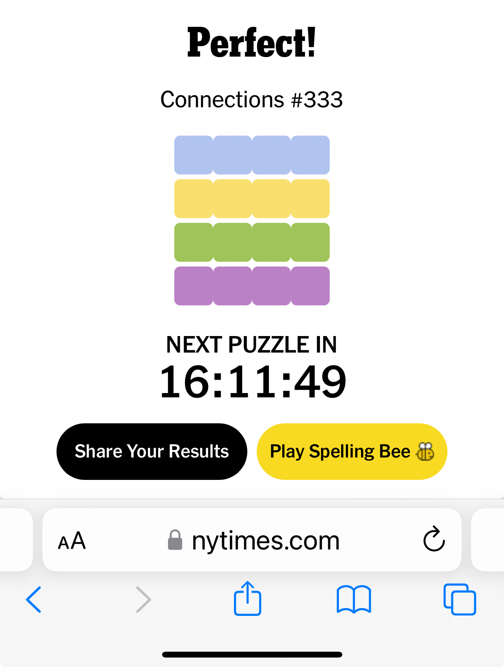Viewport: 504px width, 667px height.
Task: Open the tabs overview icon
Action: click(460, 599)
